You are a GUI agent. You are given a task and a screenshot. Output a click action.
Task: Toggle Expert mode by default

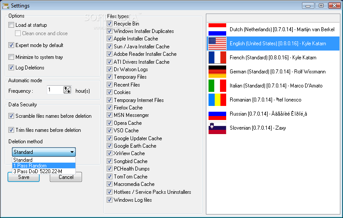(x=11, y=45)
